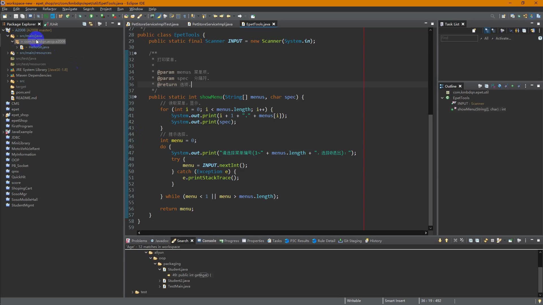This screenshot has width=543, height=305.
Task: Switch to the Console tab
Action: [x=209, y=241]
